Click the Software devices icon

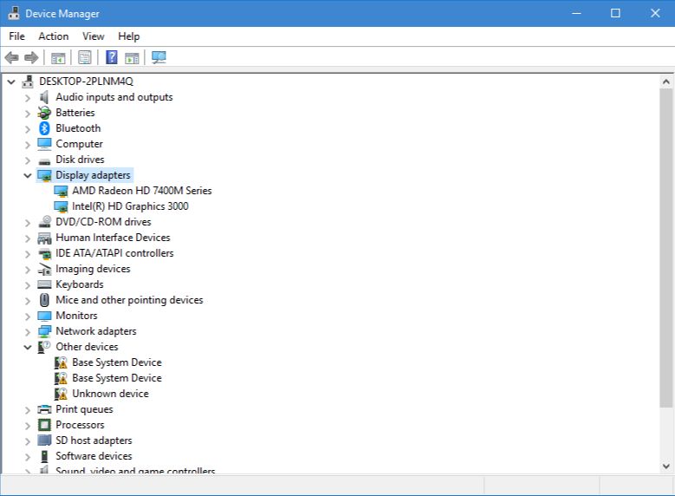click(x=44, y=456)
